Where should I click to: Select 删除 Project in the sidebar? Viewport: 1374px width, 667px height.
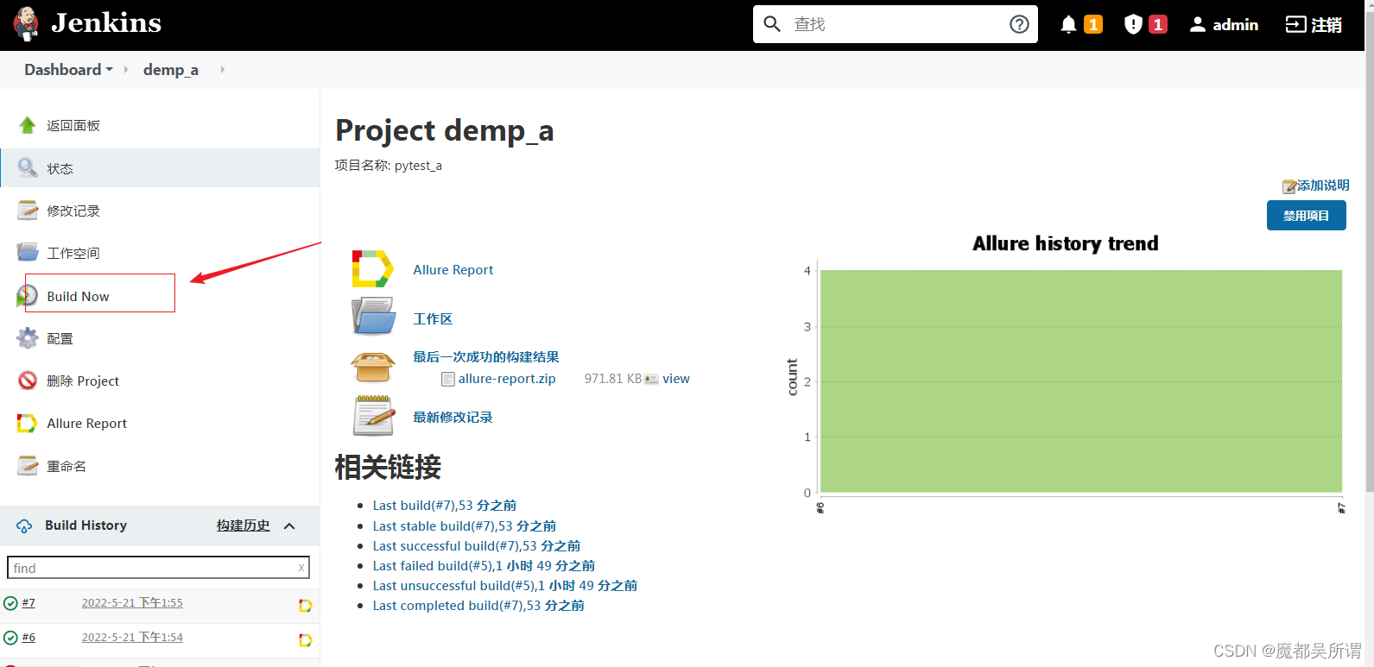[83, 381]
